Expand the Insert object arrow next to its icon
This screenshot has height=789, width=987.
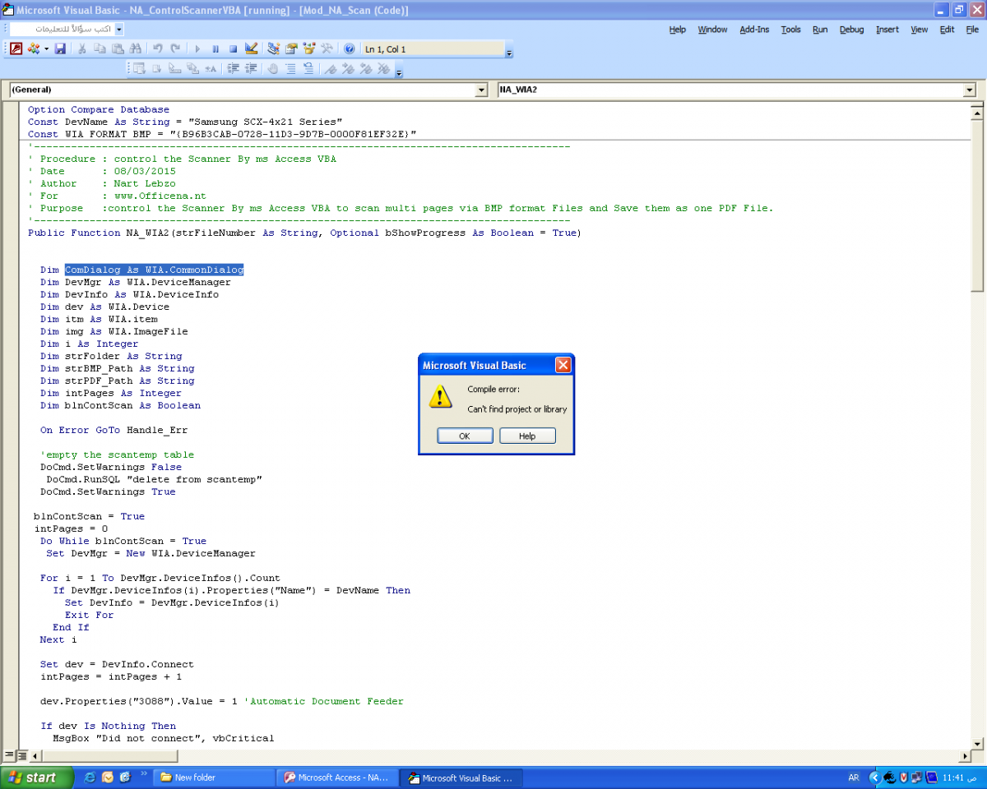45,49
